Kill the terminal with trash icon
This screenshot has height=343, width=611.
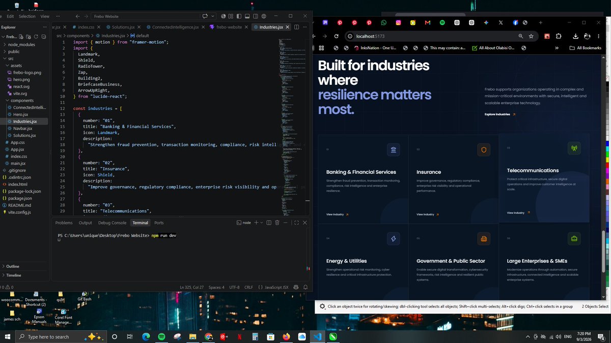pos(277,223)
